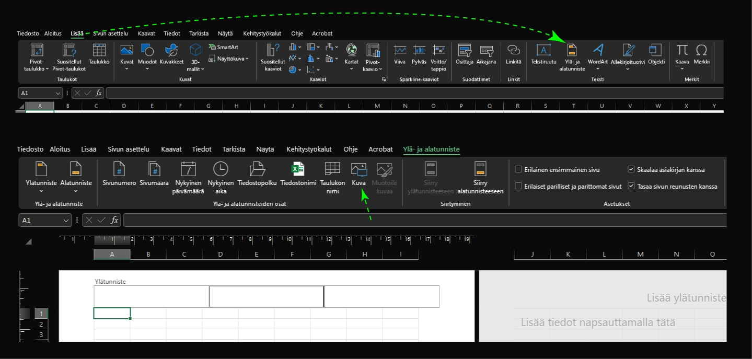
Task: Check Erilaiset parilliset ja parittomat sivut
Action: 518,187
